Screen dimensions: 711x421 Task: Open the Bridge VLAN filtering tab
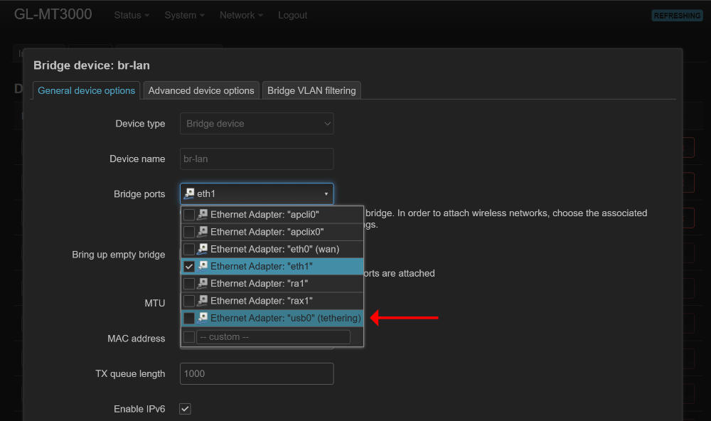311,90
